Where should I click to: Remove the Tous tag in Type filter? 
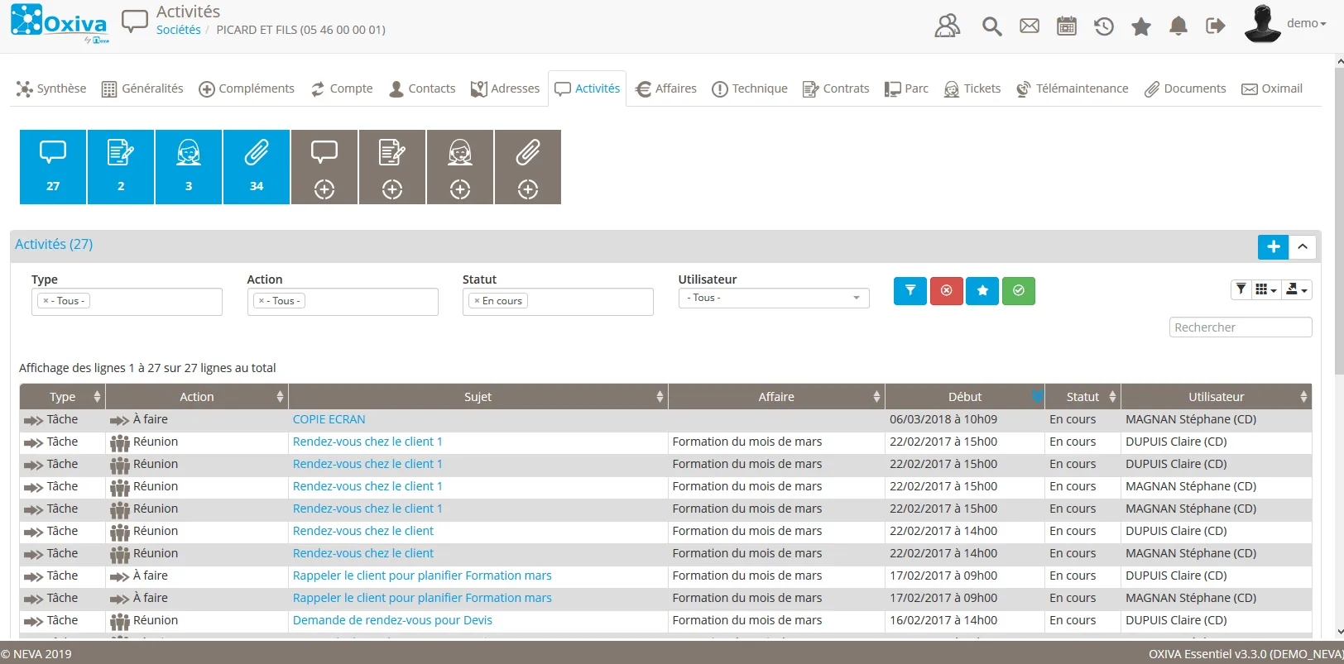tap(46, 301)
